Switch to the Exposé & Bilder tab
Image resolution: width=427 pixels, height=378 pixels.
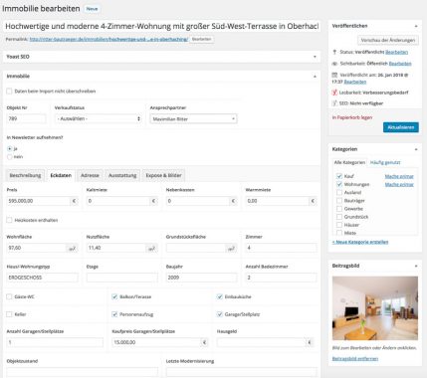(163, 175)
